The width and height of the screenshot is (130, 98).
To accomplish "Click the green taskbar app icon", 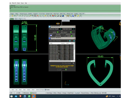I will click(x=29, y=96).
